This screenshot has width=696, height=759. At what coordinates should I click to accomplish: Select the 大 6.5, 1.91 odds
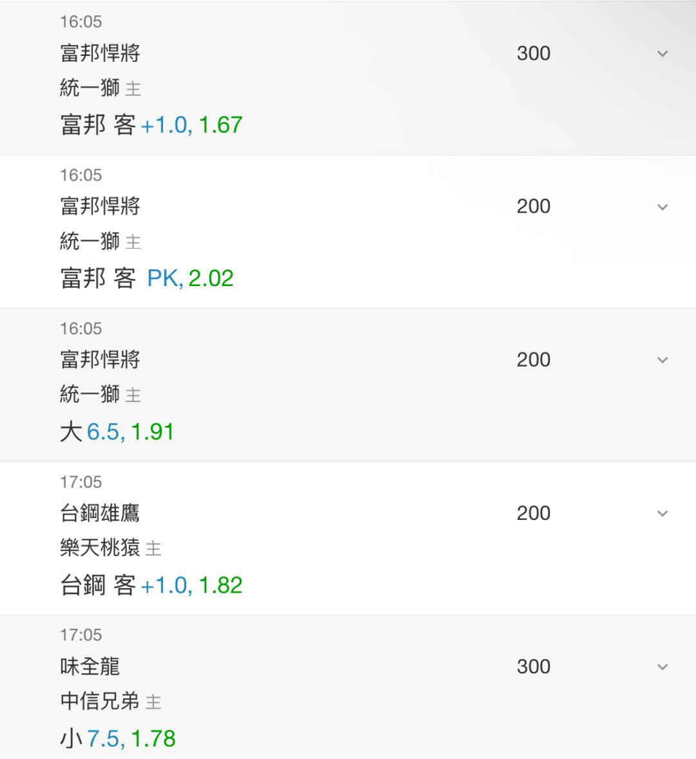[x=117, y=432]
